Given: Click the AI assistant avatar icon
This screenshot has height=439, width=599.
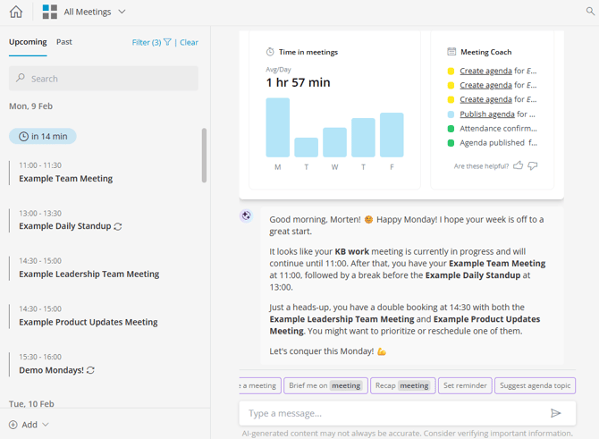Looking at the screenshot, I should [x=247, y=215].
